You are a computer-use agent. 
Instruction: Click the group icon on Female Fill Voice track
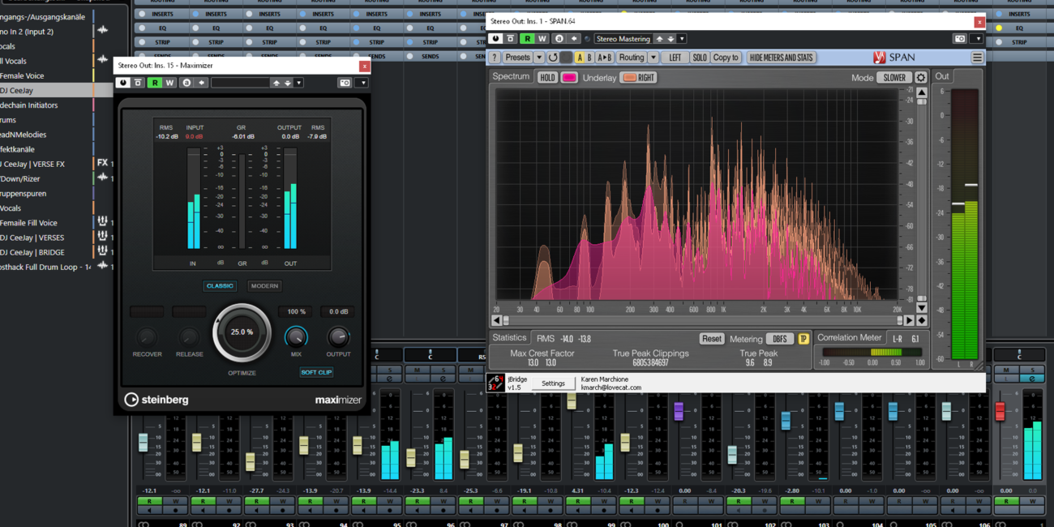(x=102, y=222)
